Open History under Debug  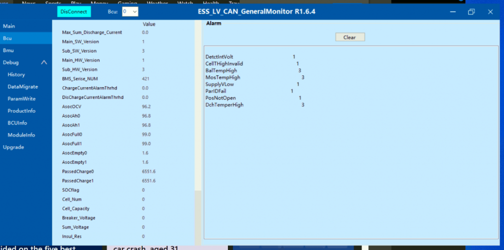16,74
